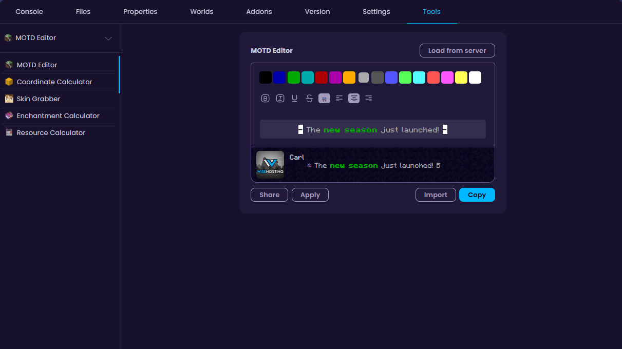Toggle bold formatting in MOTD editor
The image size is (622, 349).
coord(265,99)
